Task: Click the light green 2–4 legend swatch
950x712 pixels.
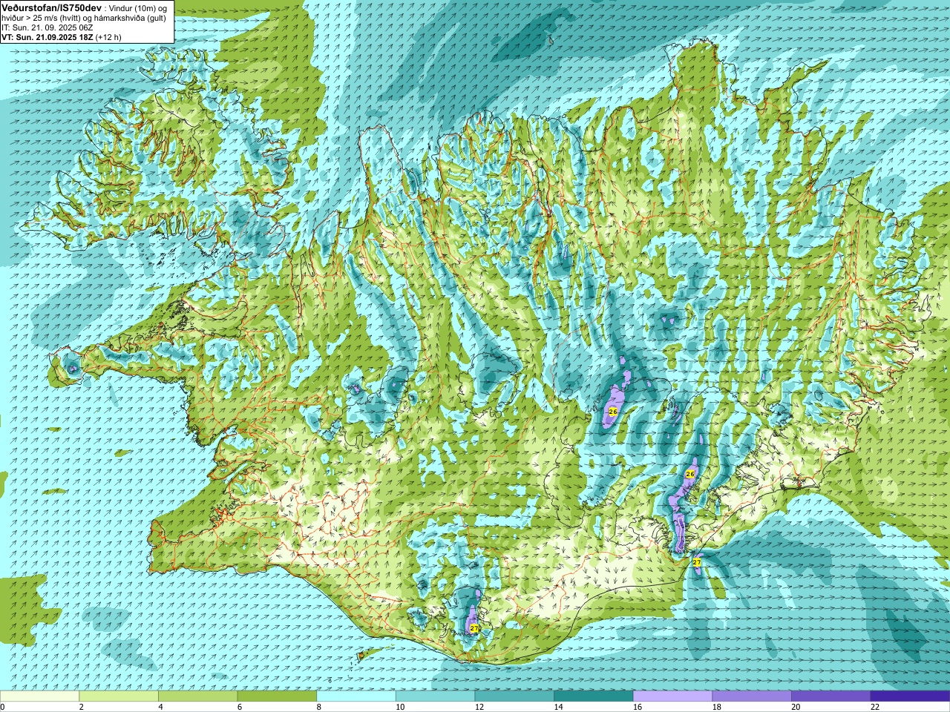Action: coord(119,696)
